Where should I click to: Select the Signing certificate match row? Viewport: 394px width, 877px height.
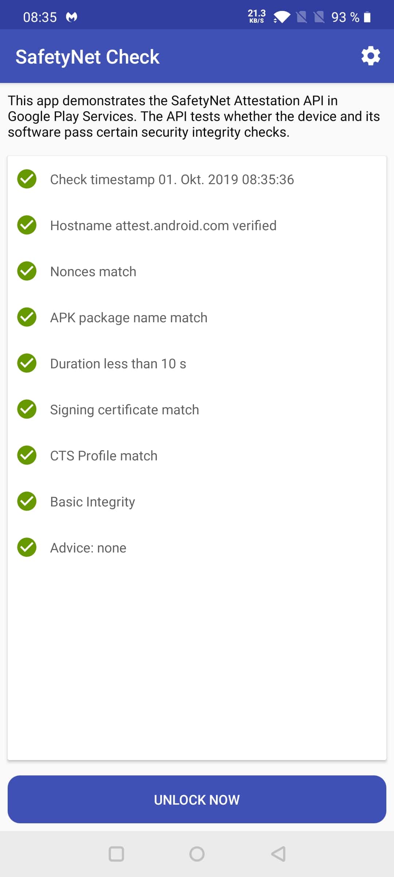197,409
